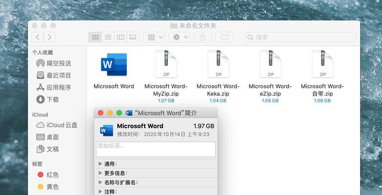
Task: Click the 1.97 GB size in 简介
Action: (203, 126)
